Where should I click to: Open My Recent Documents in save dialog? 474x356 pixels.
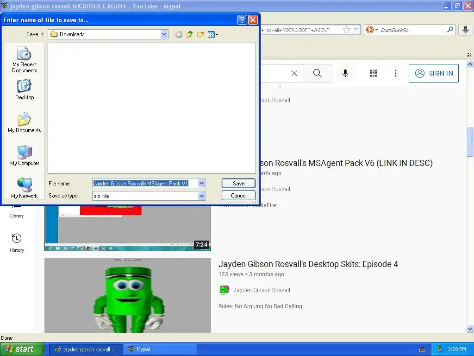click(x=25, y=59)
